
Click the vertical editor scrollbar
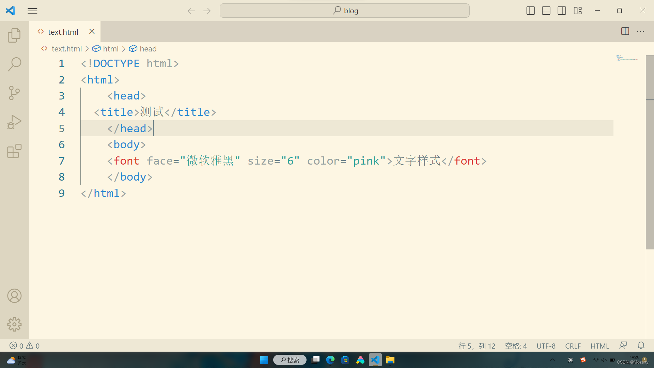point(650,152)
